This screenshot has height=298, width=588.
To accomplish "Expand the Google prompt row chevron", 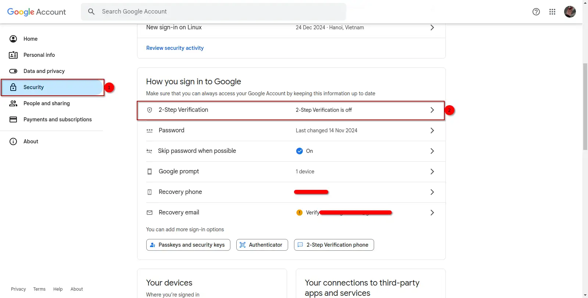I will tap(432, 172).
